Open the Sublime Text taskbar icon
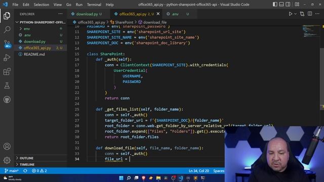The height and width of the screenshot is (182, 324). pyautogui.click(x=195, y=178)
